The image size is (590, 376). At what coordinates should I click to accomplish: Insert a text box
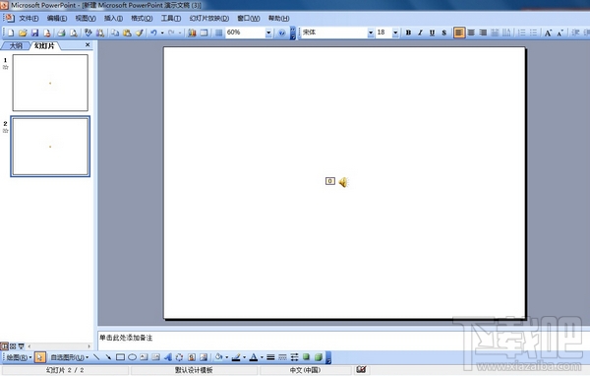click(x=144, y=356)
